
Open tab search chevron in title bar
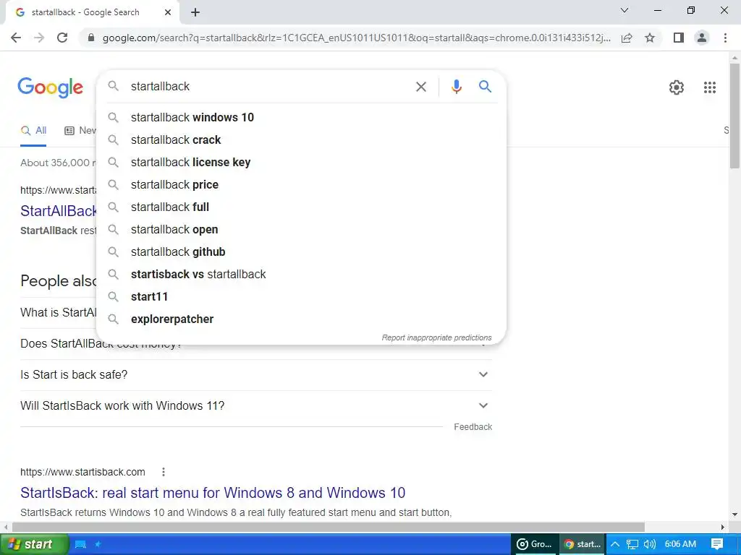tap(624, 10)
